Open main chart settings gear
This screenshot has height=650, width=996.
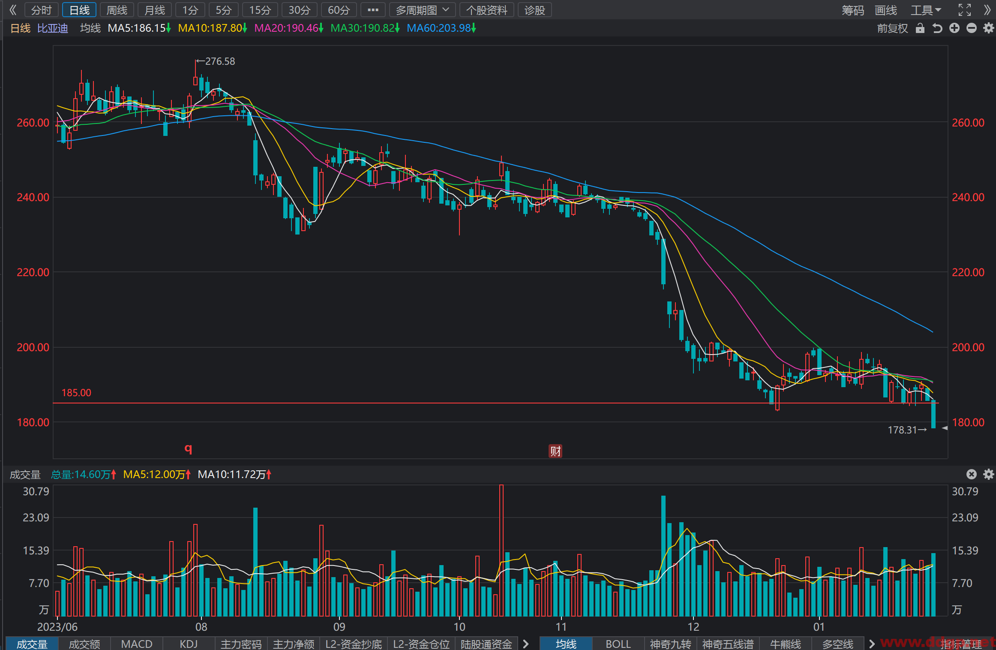pos(988,28)
